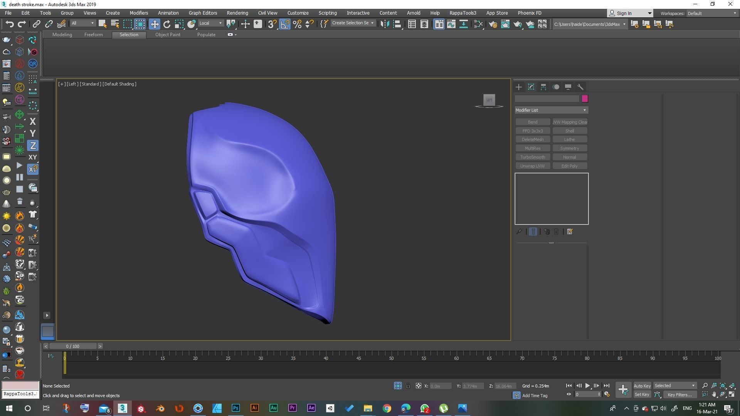Open the Schematic View icon
Image resolution: width=740 pixels, height=416 pixels.
pyautogui.click(x=464, y=24)
